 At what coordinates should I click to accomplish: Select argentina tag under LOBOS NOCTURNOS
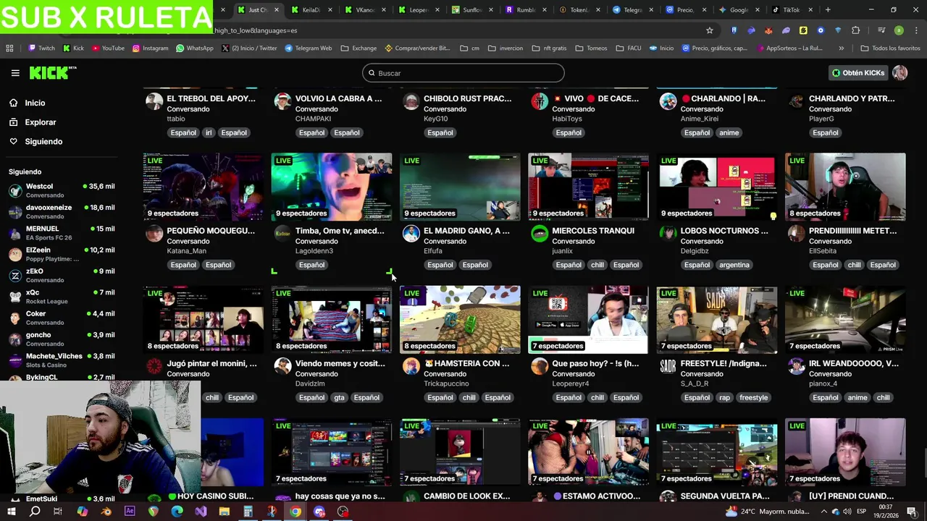coord(734,265)
